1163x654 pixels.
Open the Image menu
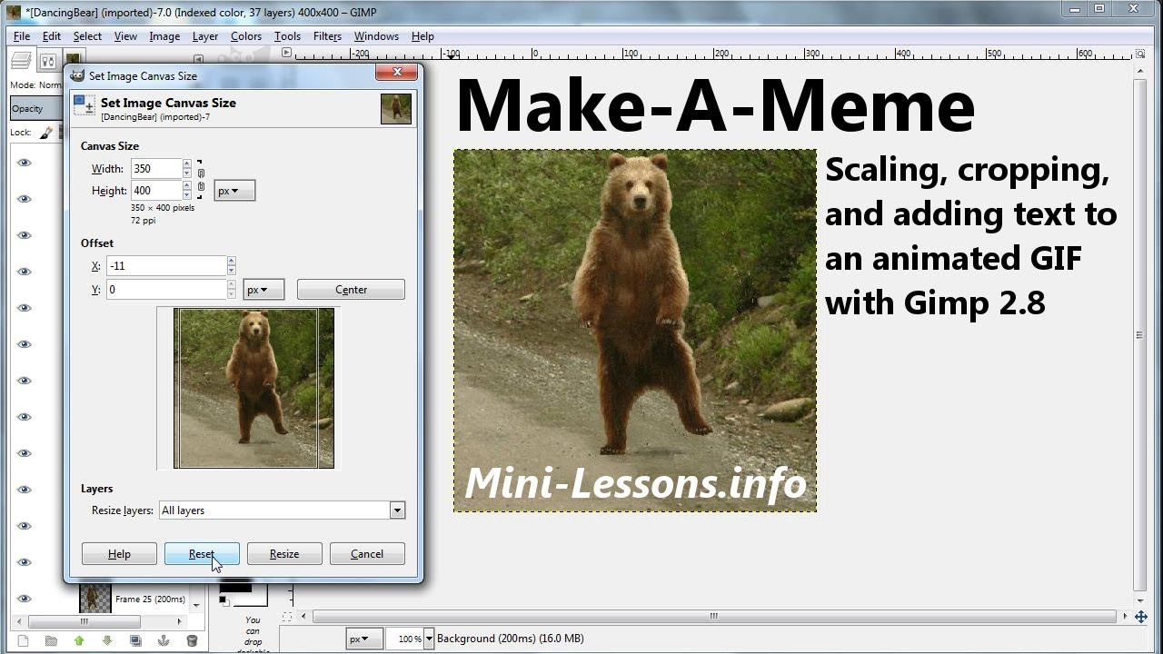pos(164,36)
